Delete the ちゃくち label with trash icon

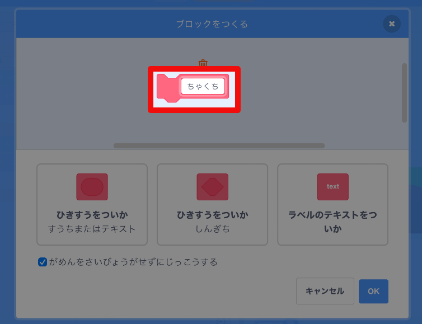(203, 63)
